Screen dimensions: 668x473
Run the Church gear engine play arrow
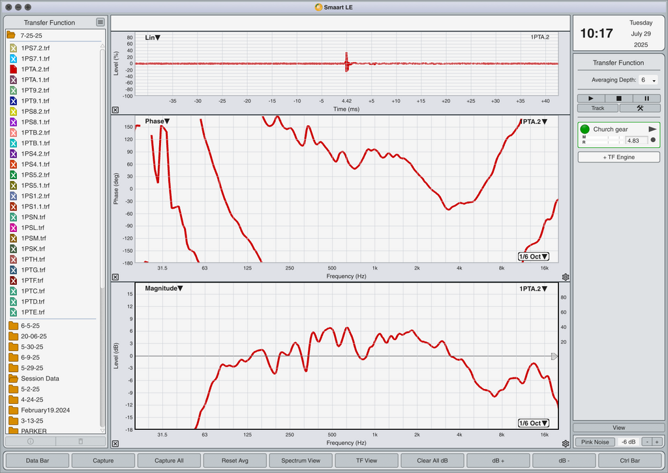(x=652, y=129)
